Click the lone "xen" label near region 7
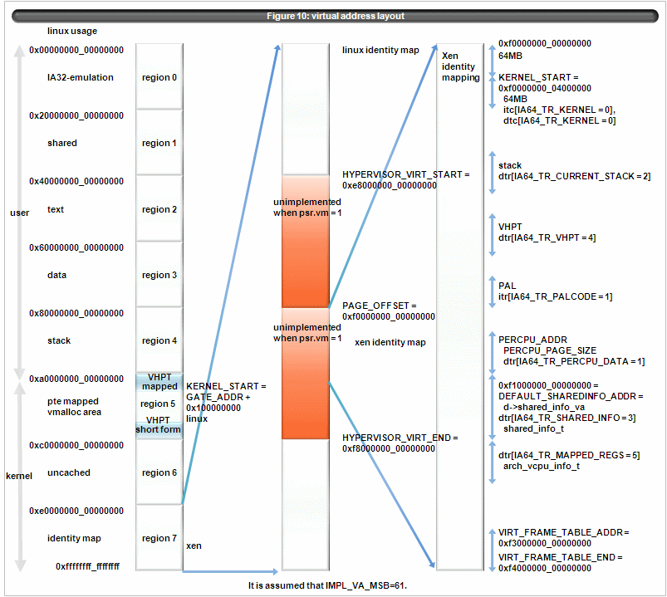This screenshot has height=597, width=667. [x=194, y=546]
